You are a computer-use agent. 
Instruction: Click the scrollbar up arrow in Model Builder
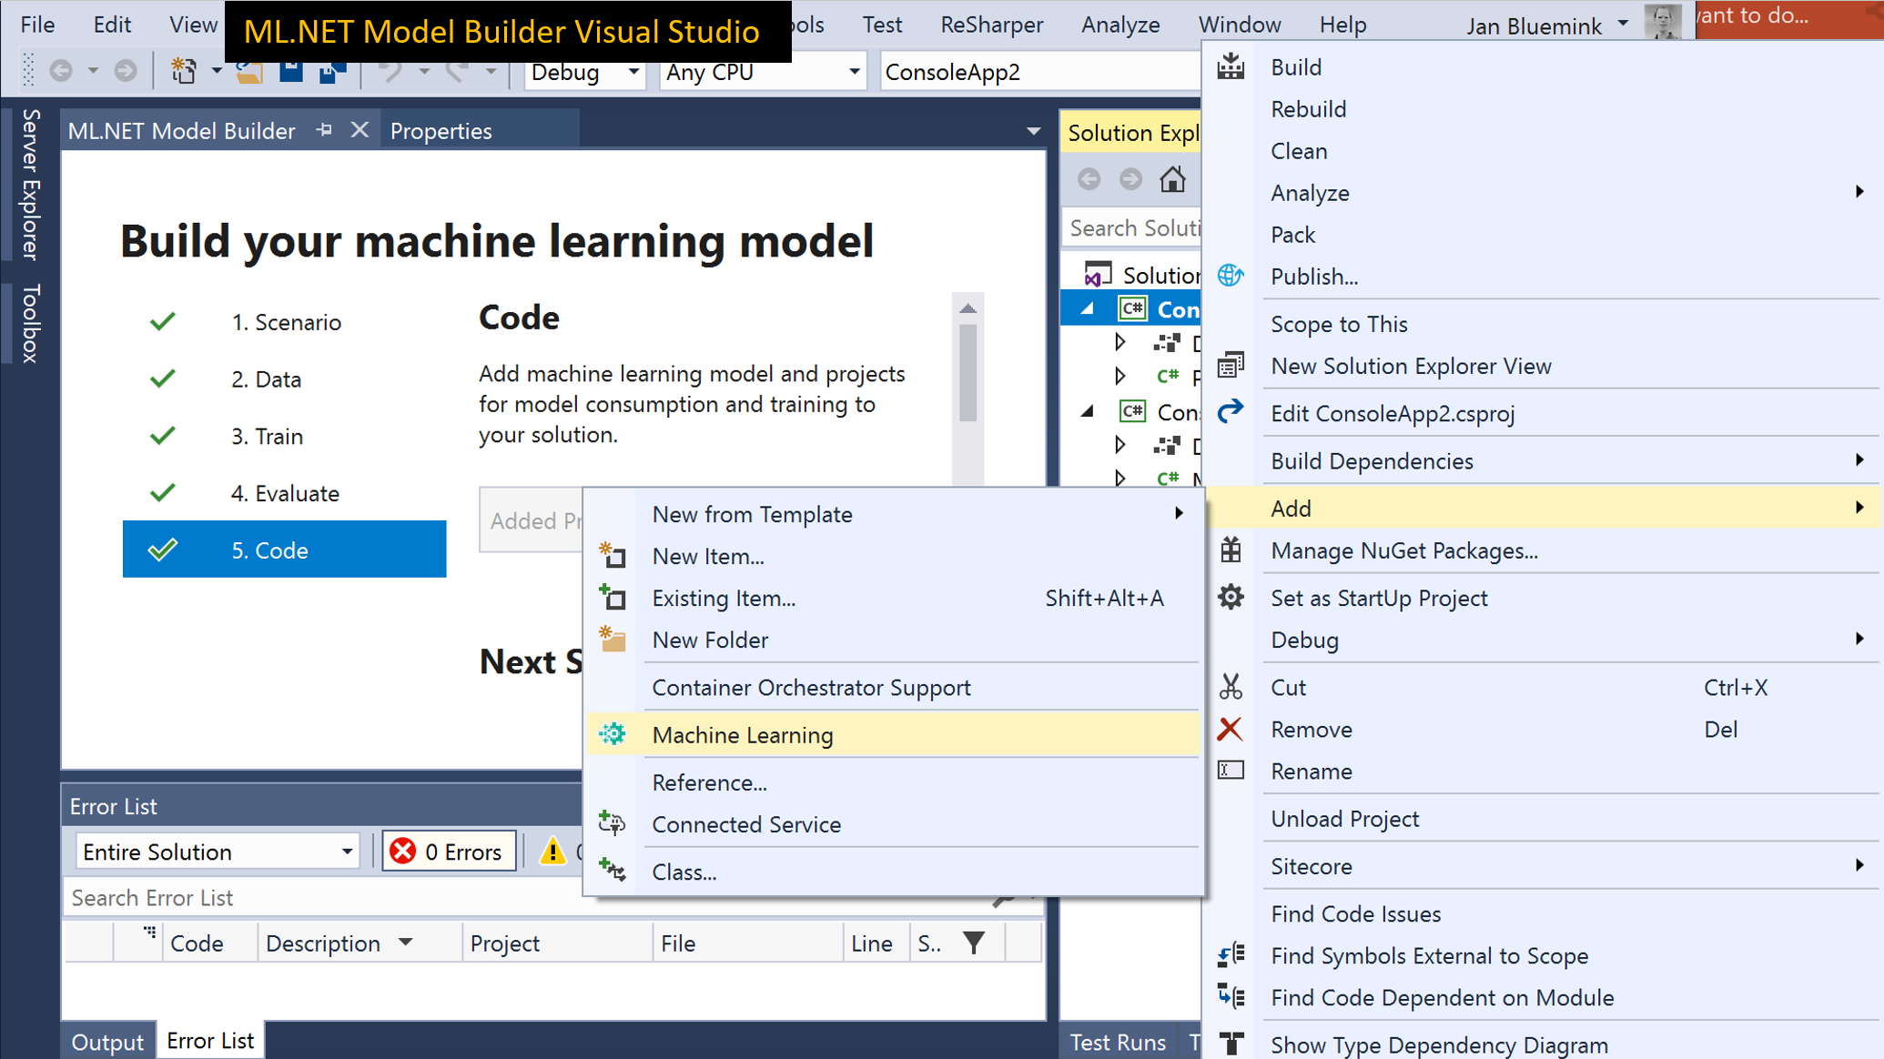point(968,308)
